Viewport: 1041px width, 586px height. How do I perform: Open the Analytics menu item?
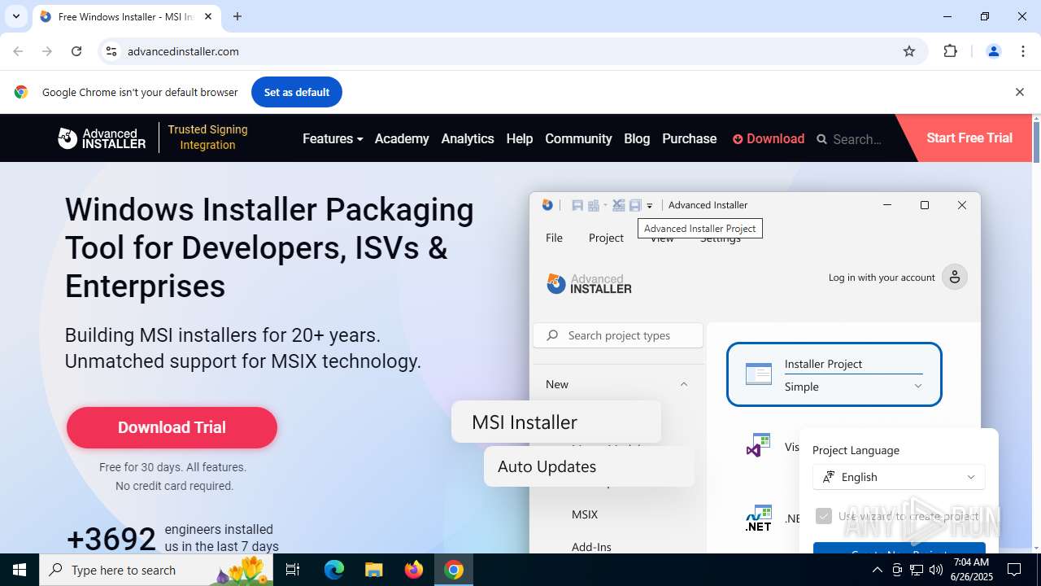pos(468,138)
